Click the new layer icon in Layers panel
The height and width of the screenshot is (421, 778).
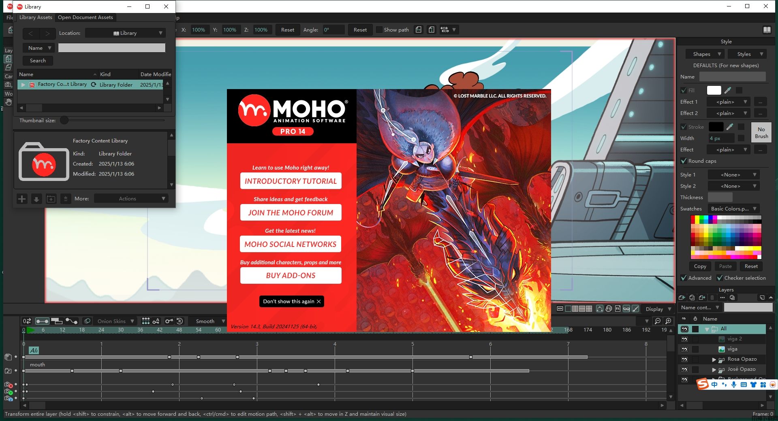pos(682,298)
